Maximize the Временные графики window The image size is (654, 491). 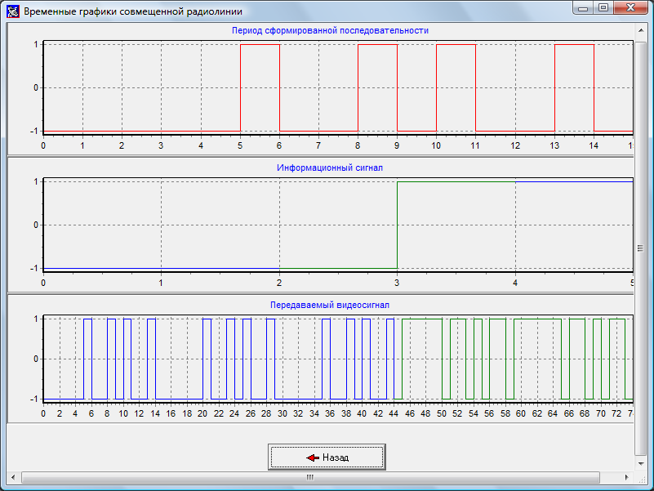point(603,8)
